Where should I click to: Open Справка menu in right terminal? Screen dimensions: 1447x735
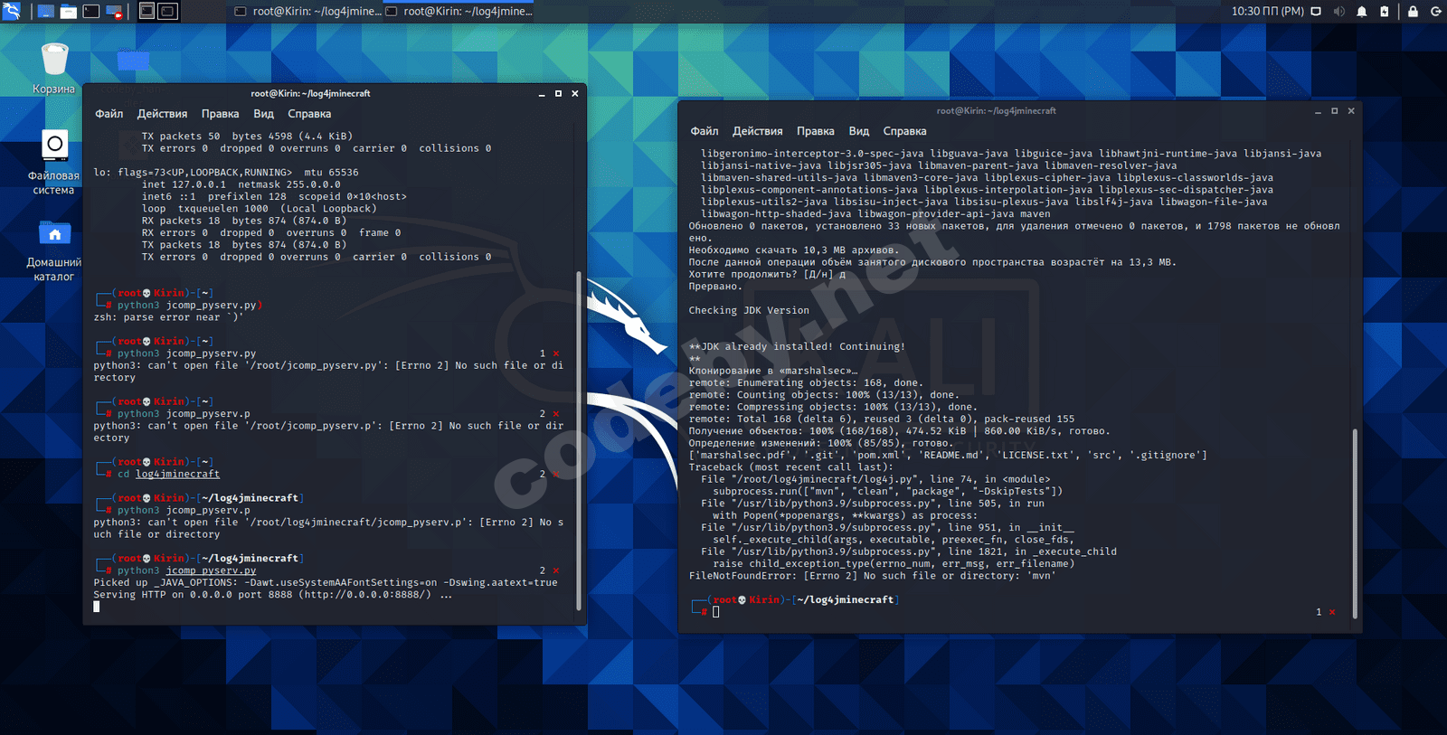click(x=904, y=131)
